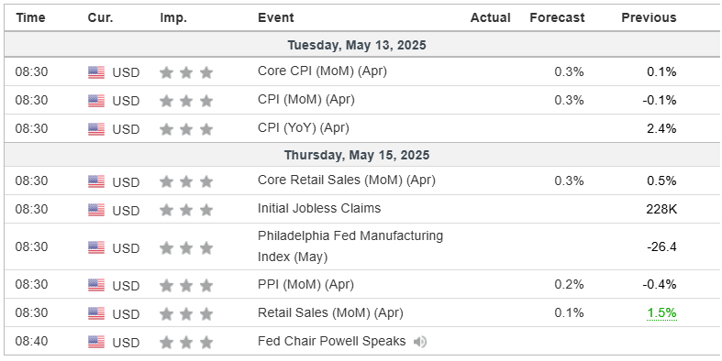This screenshot has height=361, width=722.
Task: Open the Core CPI (MoM) (Apr) event
Action: coord(322,71)
